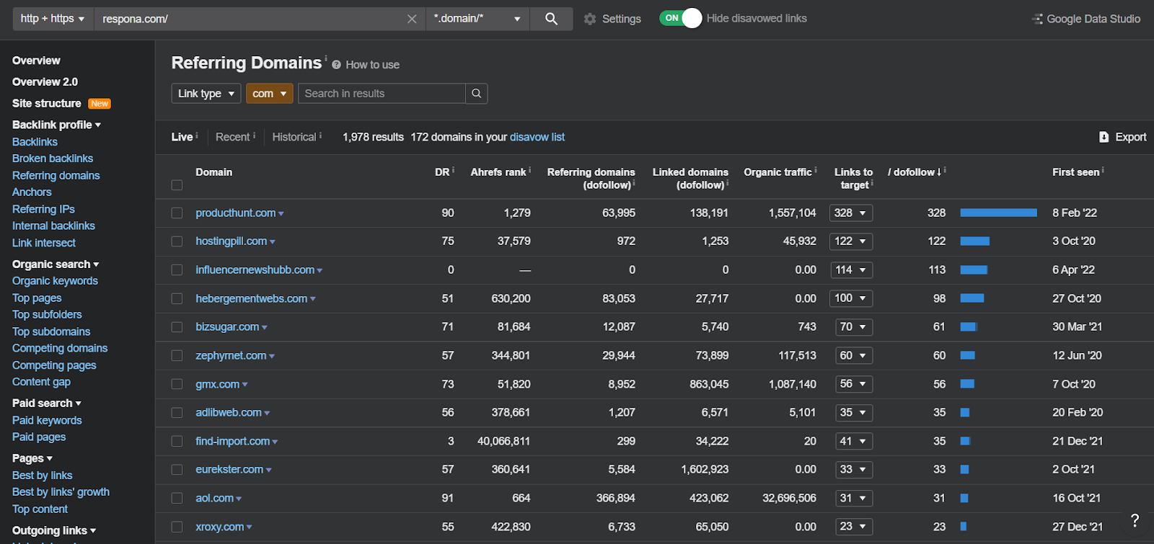Check the select-all checkbox in table header
This screenshot has width=1154, height=544.
[x=177, y=185]
